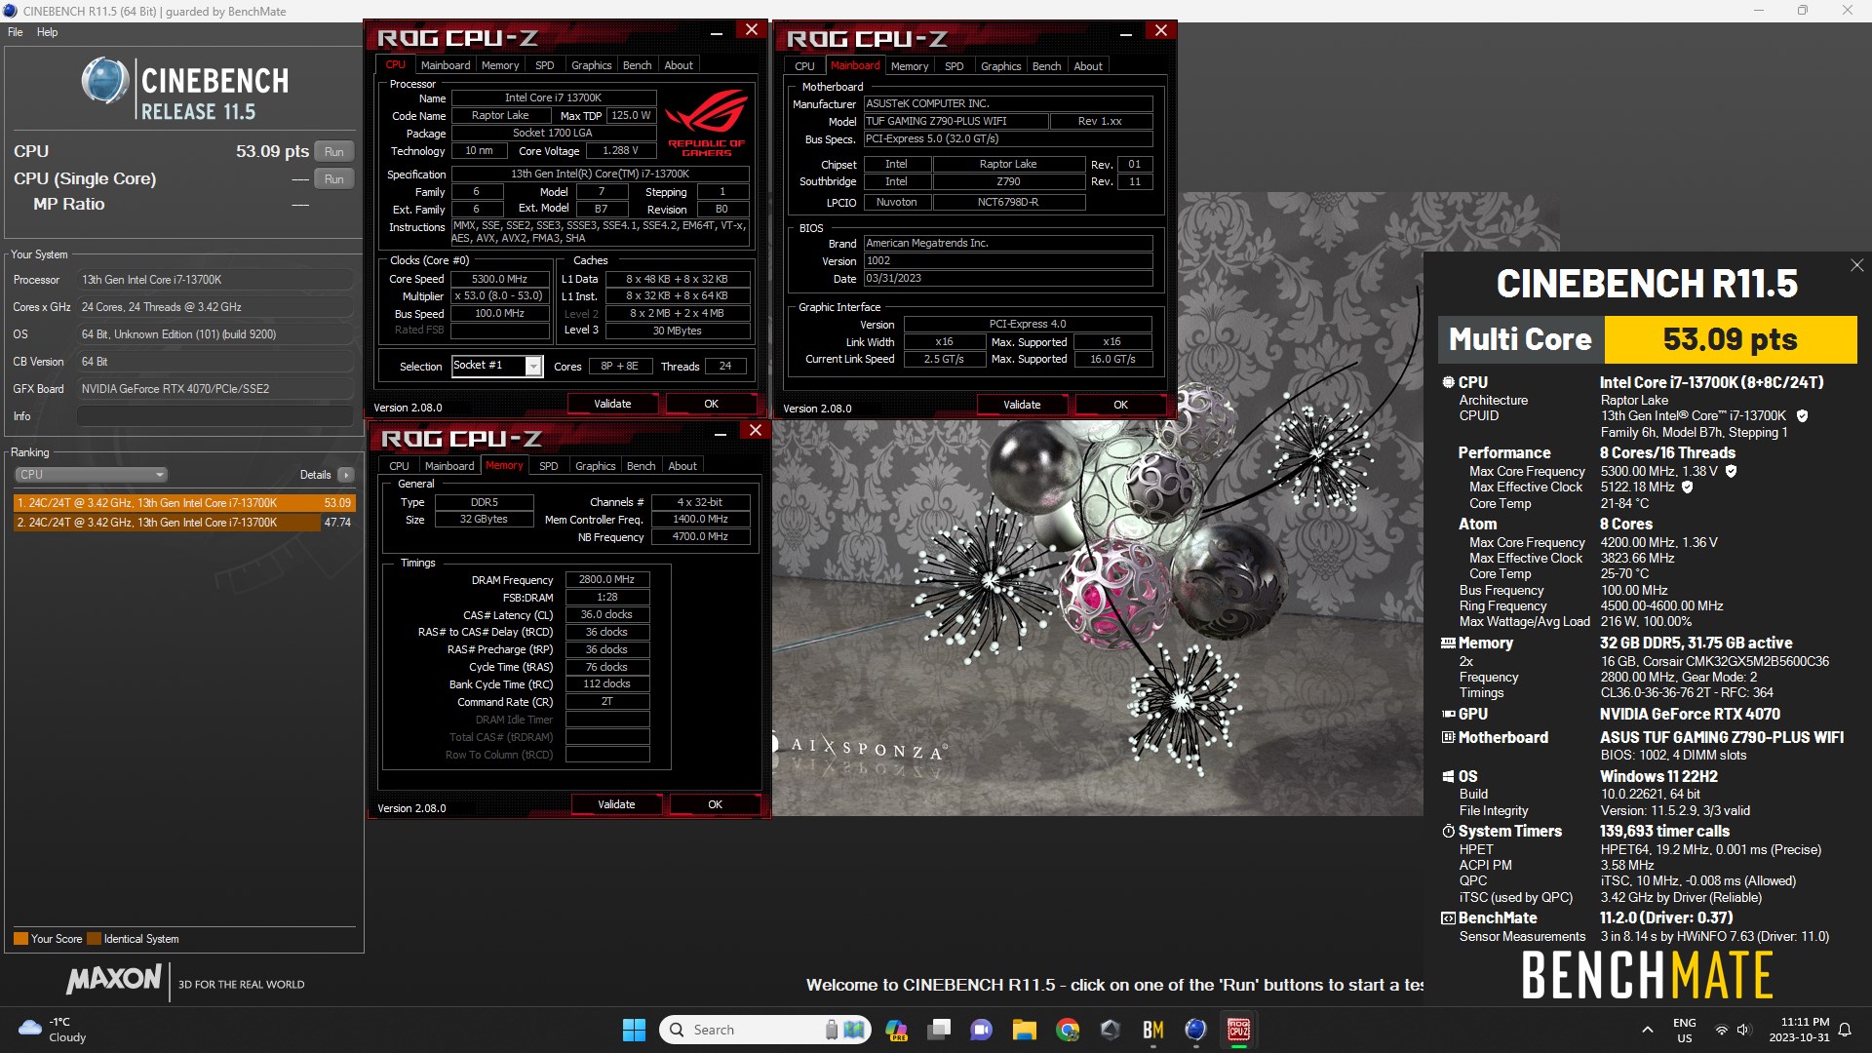Screen dimensions: 1872x1053
Task: Select second ranking entry scoring 47.74
Action: (x=184, y=523)
